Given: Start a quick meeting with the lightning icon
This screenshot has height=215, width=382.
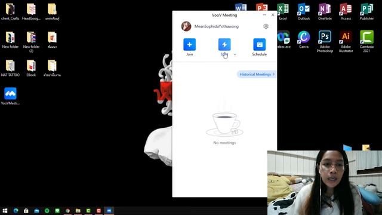Looking at the screenshot, I should [x=224, y=44].
